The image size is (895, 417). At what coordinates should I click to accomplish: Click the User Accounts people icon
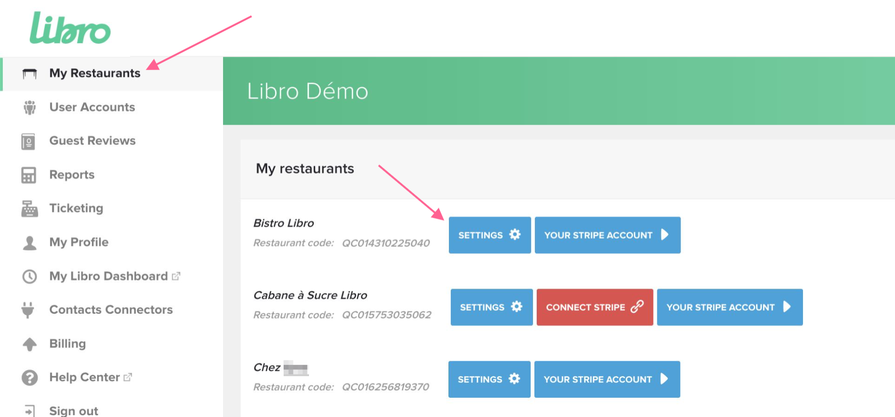click(30, 107)
